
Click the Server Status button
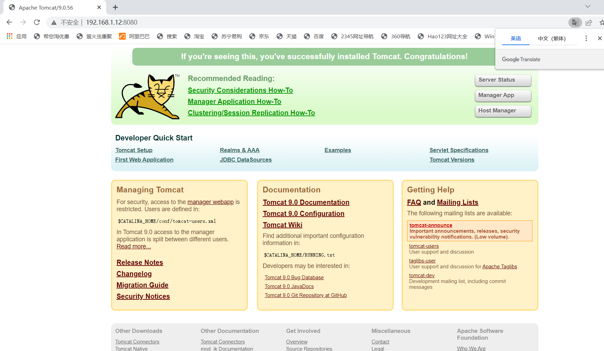click(503, 80)
